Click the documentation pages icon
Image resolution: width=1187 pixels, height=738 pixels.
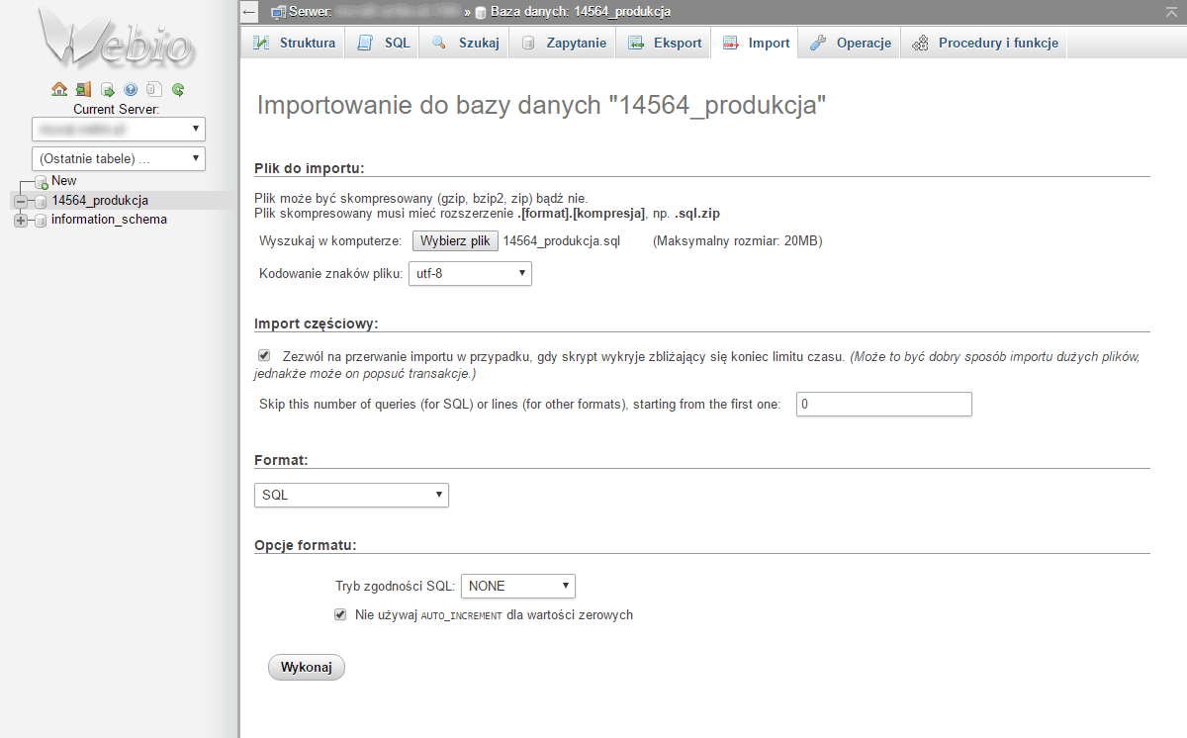pyautogui.click(x=154, y=89)
